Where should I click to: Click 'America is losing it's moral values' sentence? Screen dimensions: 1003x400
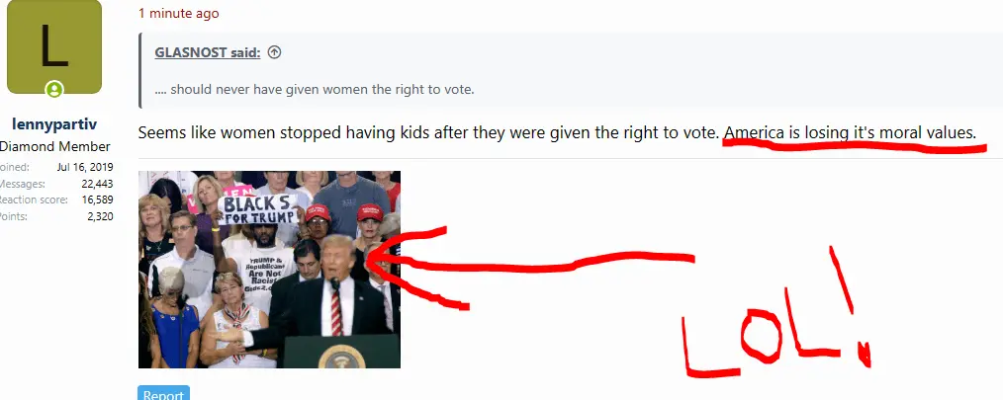[850, 133]
